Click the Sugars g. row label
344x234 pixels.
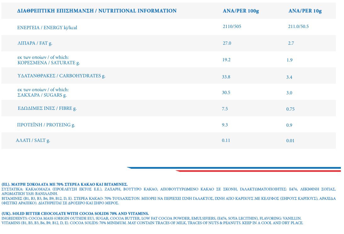[x=42, y=95]
